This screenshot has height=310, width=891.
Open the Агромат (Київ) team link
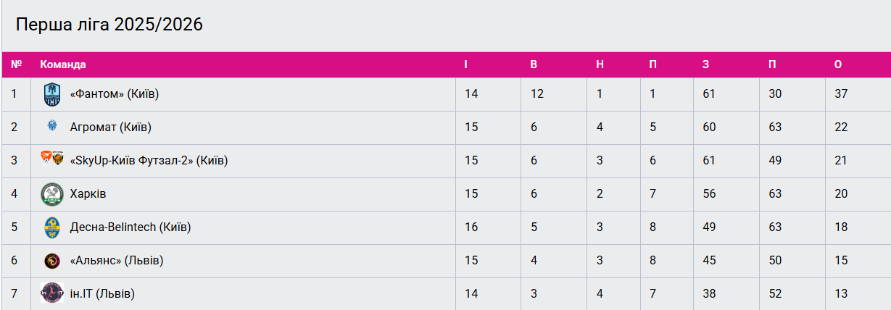pos(110,127)
